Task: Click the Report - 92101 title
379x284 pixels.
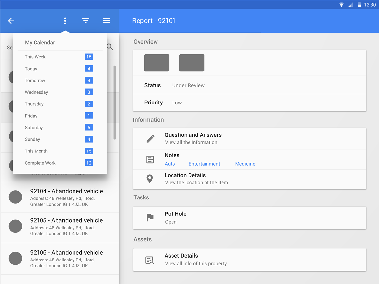Action: pos(154,21)
